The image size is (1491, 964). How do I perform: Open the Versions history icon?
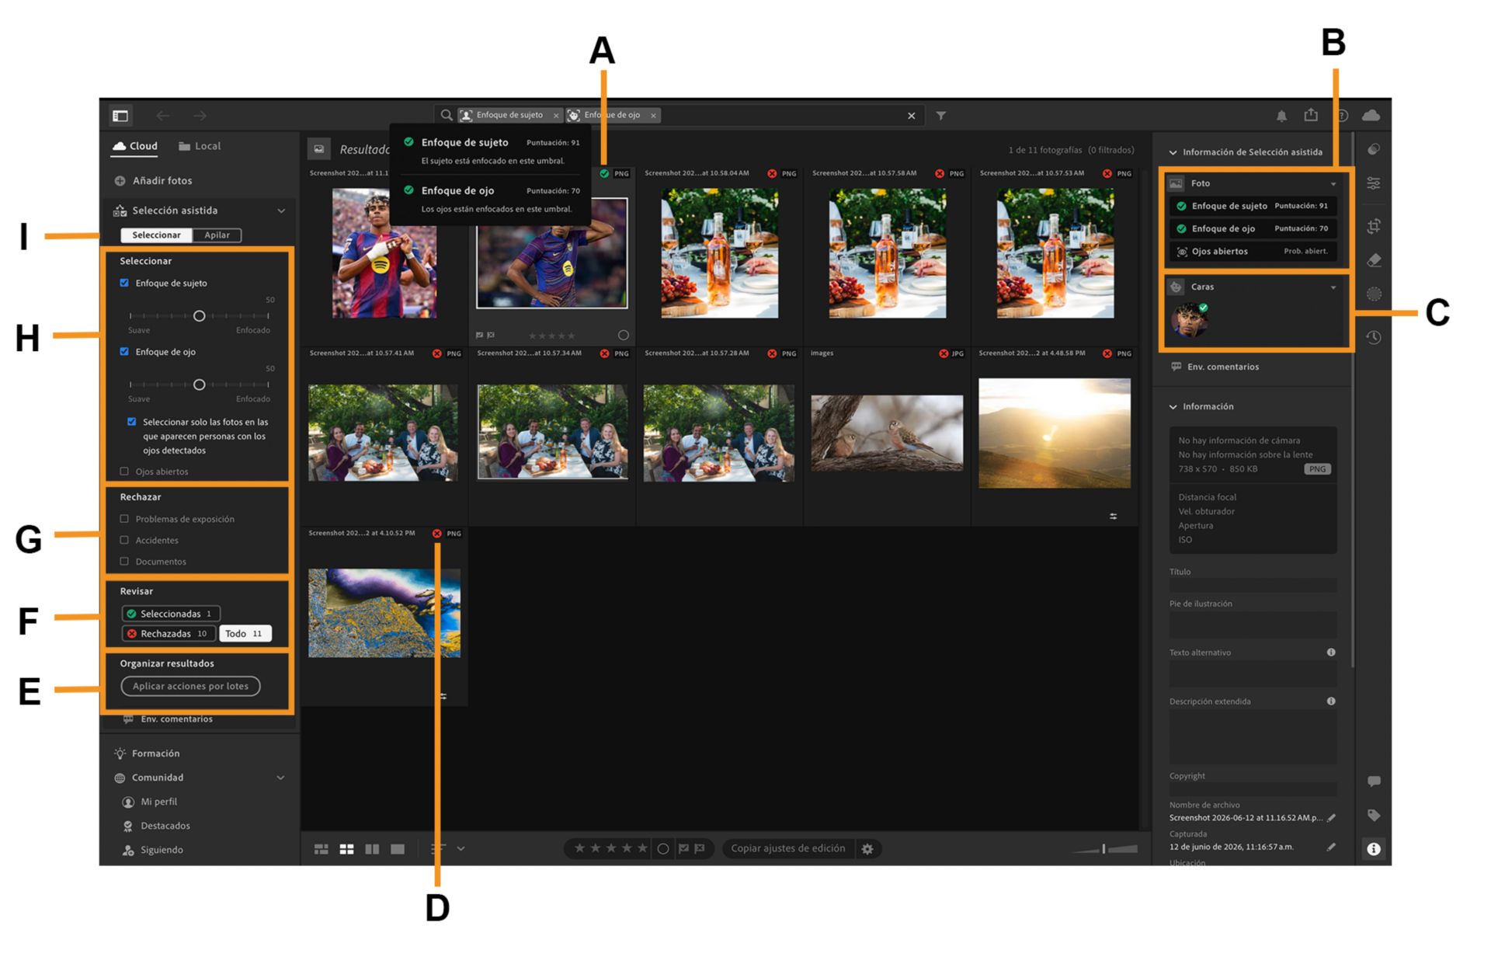1374,337
